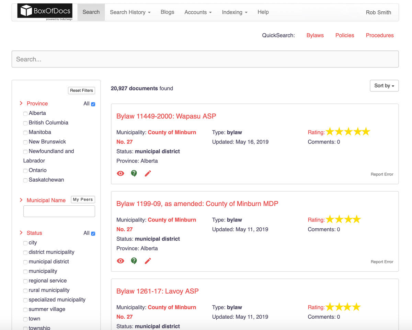Viewport: 412px width, 330px height.
Task: Open County of Minburn No. 27 in Wapasu card
Action: pyautogui.click(x=156, y=137)
